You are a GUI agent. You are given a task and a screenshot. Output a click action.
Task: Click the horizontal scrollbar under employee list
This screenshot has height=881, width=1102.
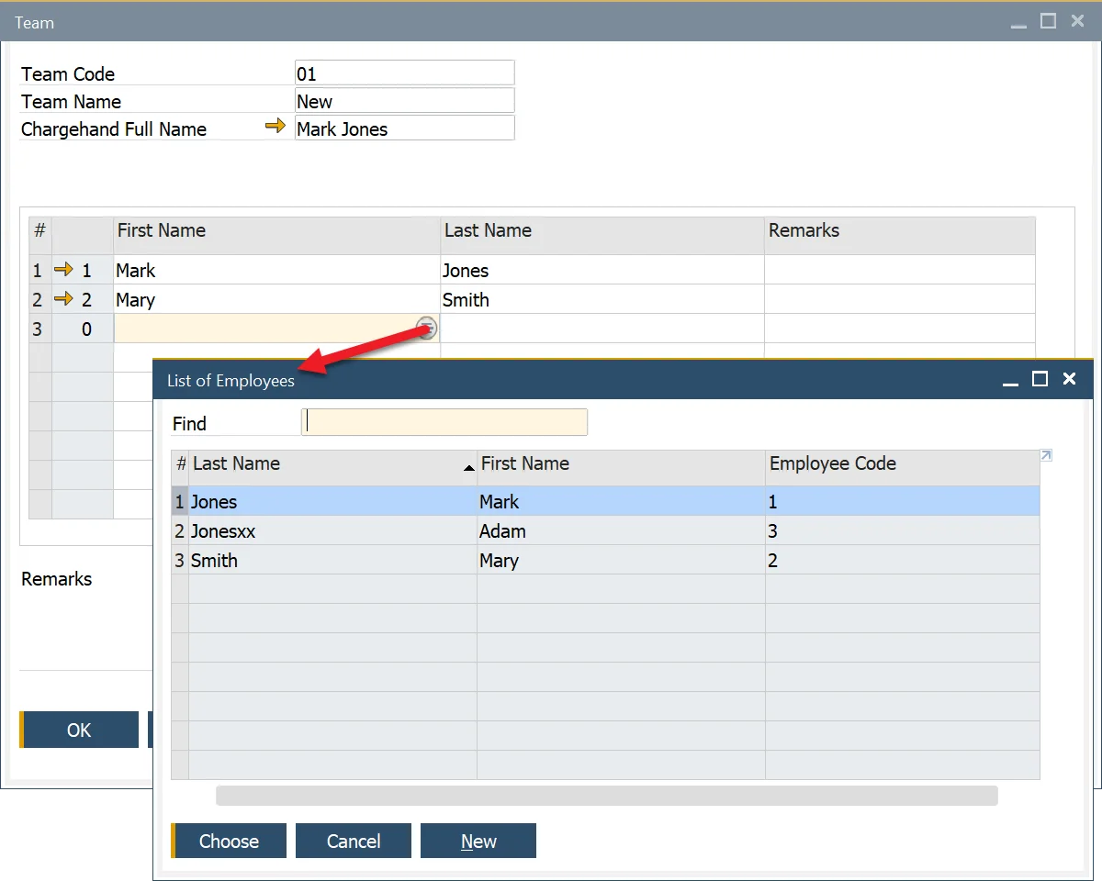click(x=606, y=796)
